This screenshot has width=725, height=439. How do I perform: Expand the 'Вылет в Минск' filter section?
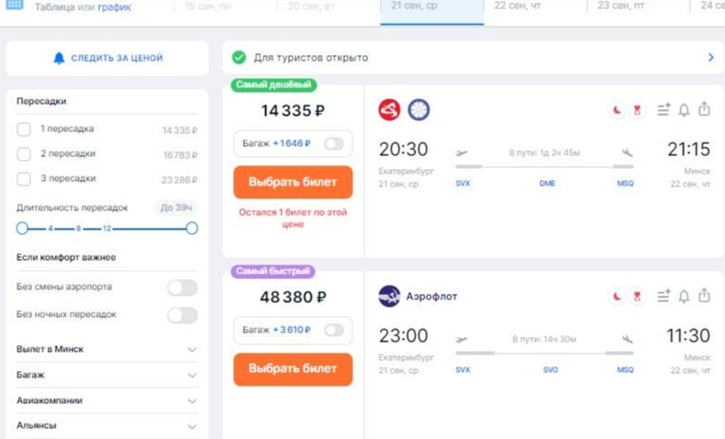click(x=192, y=350)
